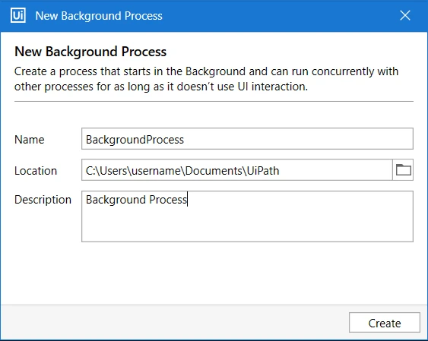Click blank white area below Description box
The width and height of the screenshot is (428, 341).
[214, 273]
